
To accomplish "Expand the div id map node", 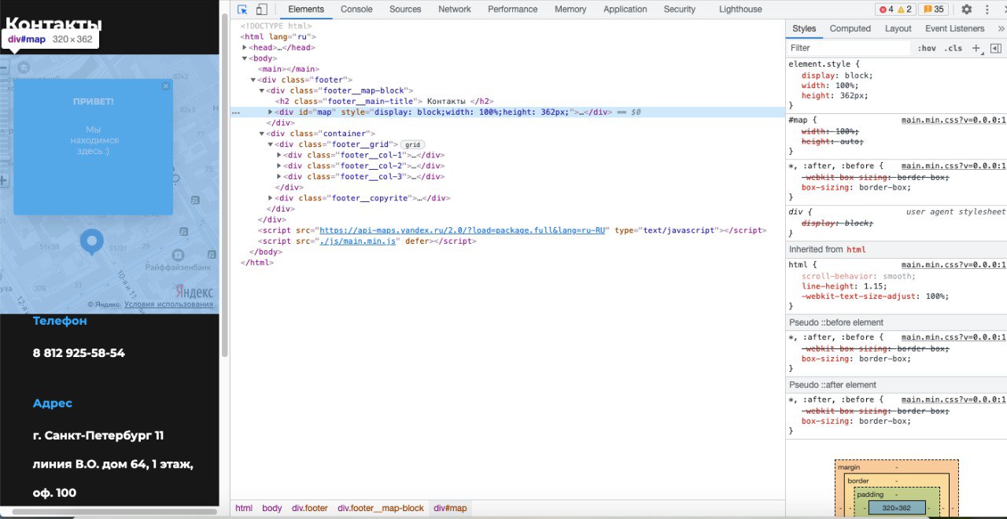I will coord(271,112).
